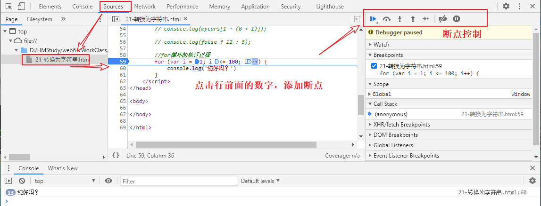541x206 pixels.
Task: Click the navigator pane horizontal scrollbar
Action: tap(20, 157)
